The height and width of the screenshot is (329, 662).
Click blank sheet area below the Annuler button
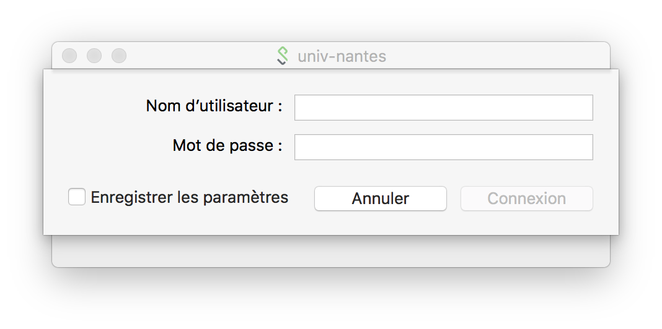[x=380, y=223]
